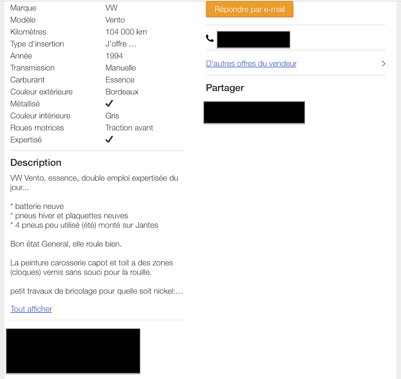The width and height of the screenshot is (401, 379).
Task: Click the Bordeaux exterior color value
Action: tap(122, 92)
